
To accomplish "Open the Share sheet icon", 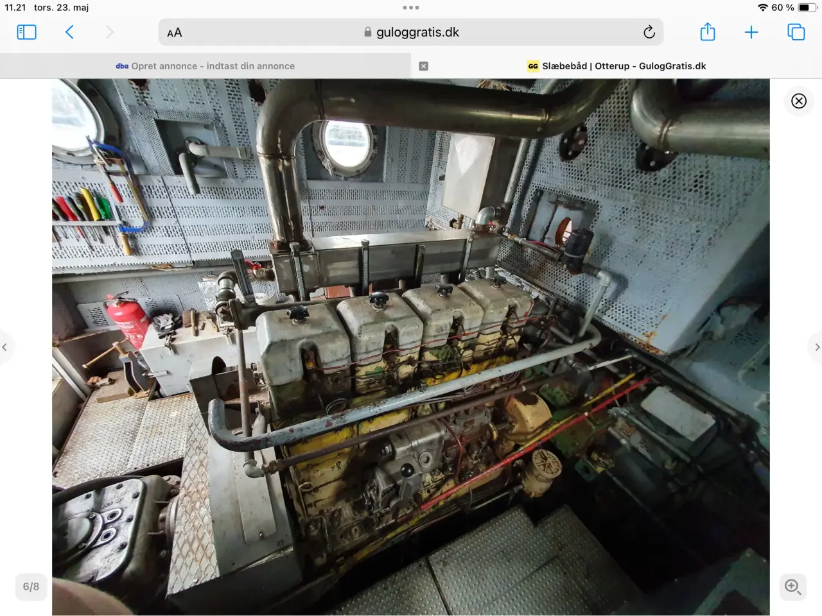I will coord(708,31).
